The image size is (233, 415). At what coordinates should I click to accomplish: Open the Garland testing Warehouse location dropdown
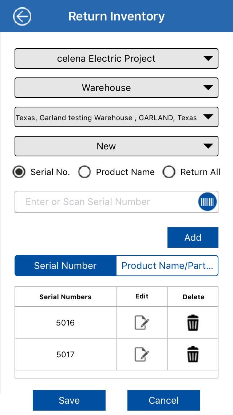click(x=116, y=117)
